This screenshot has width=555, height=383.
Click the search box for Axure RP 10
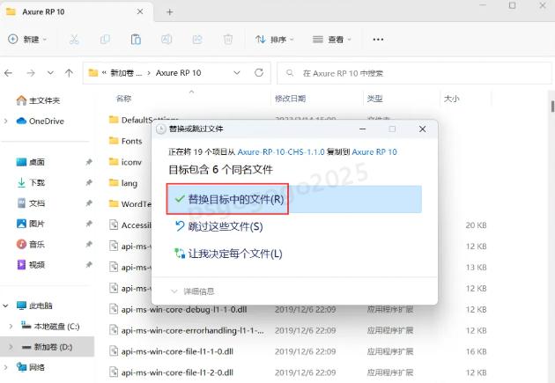pyautogui.click(x=414, y=73)
